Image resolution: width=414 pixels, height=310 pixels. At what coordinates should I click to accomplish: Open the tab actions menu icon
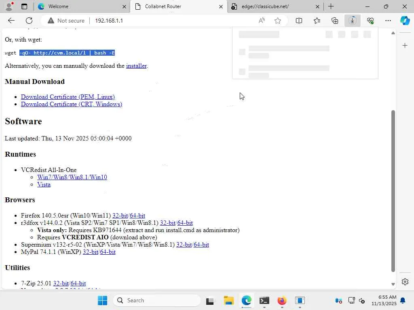(x=24, y=6)
